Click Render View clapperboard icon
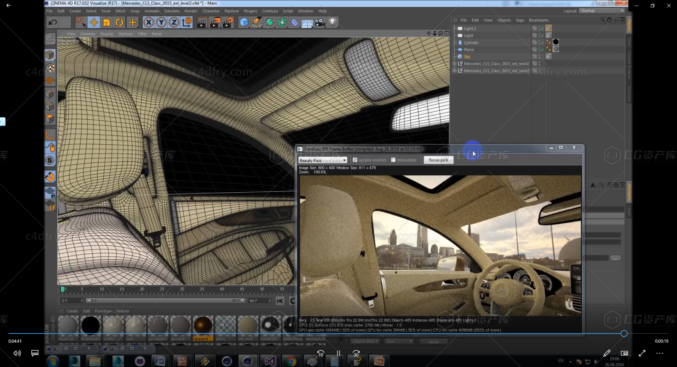This screenshot has height=367, width=677. (x=202, y=23)
